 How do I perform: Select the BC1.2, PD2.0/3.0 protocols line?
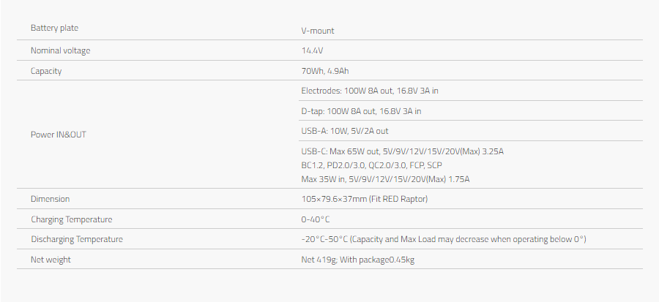pyautogui.click(x=371, y=165)
